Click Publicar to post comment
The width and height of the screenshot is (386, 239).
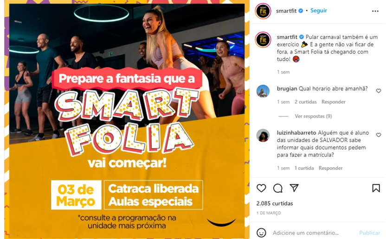[x=369, y=233]
